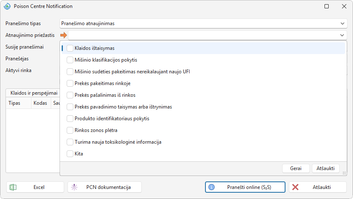This screenshot has width=353, height=199.
Task: Tick Prekės pašalinimas iš rinkos
Action: 70,95
